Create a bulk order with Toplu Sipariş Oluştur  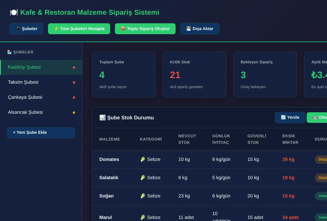click(x=145, y=29)
